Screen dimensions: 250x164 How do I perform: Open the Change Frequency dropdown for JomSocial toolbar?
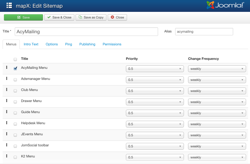(x=217, y=146)
